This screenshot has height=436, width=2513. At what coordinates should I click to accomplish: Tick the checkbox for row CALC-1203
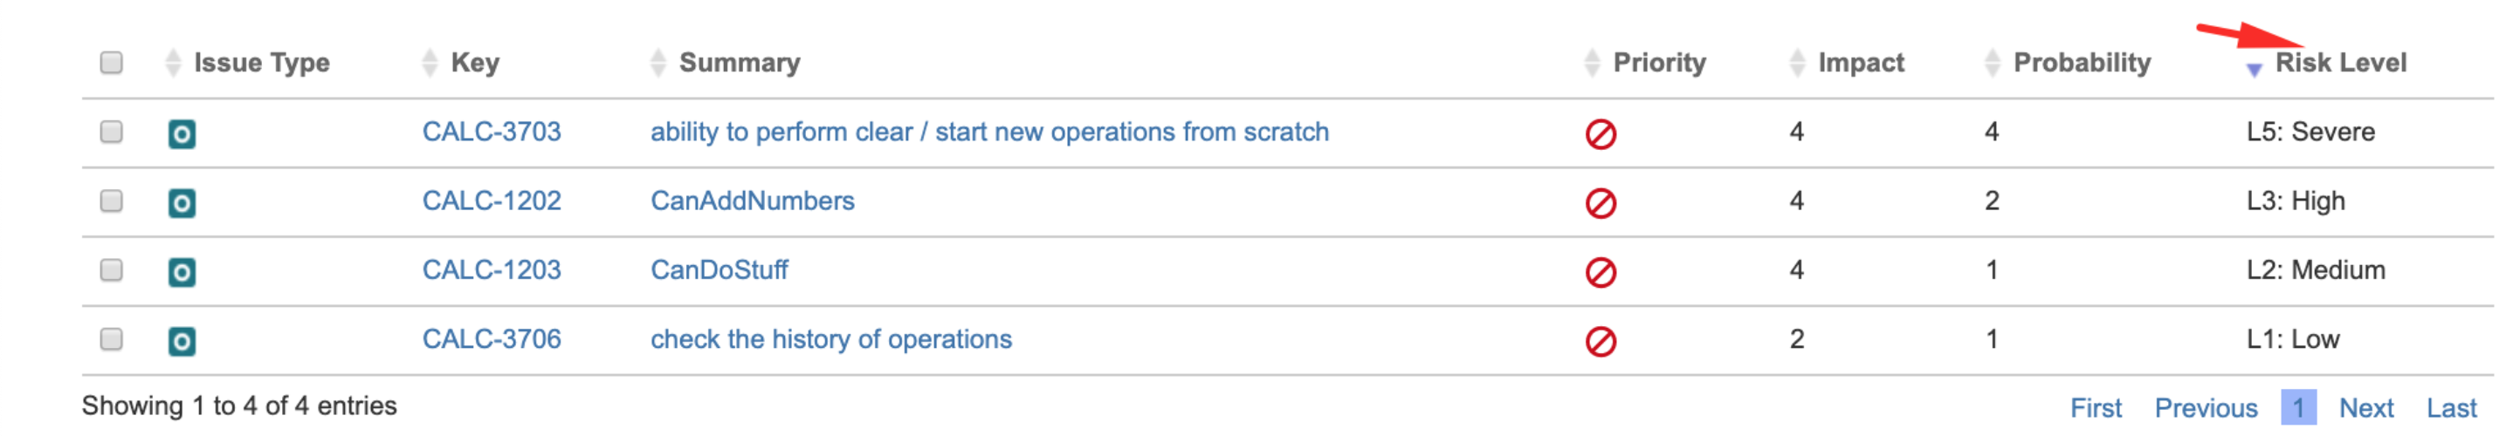click(x=111, y=269)
